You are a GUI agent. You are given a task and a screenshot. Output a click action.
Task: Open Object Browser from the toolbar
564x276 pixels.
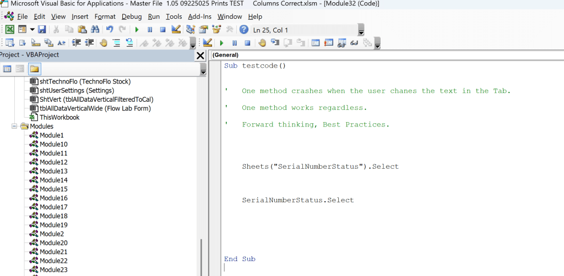[216, 29]
